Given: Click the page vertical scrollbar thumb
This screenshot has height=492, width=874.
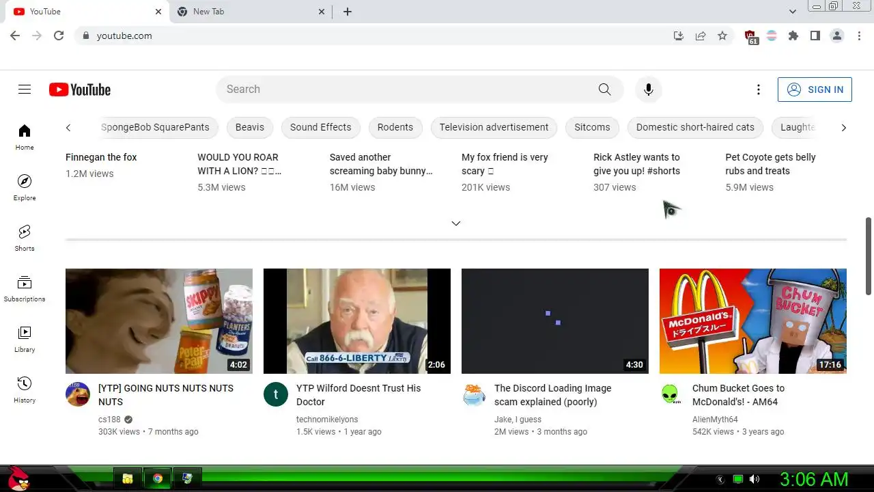Looking at the screenshot, I should (x=869, y=256).
